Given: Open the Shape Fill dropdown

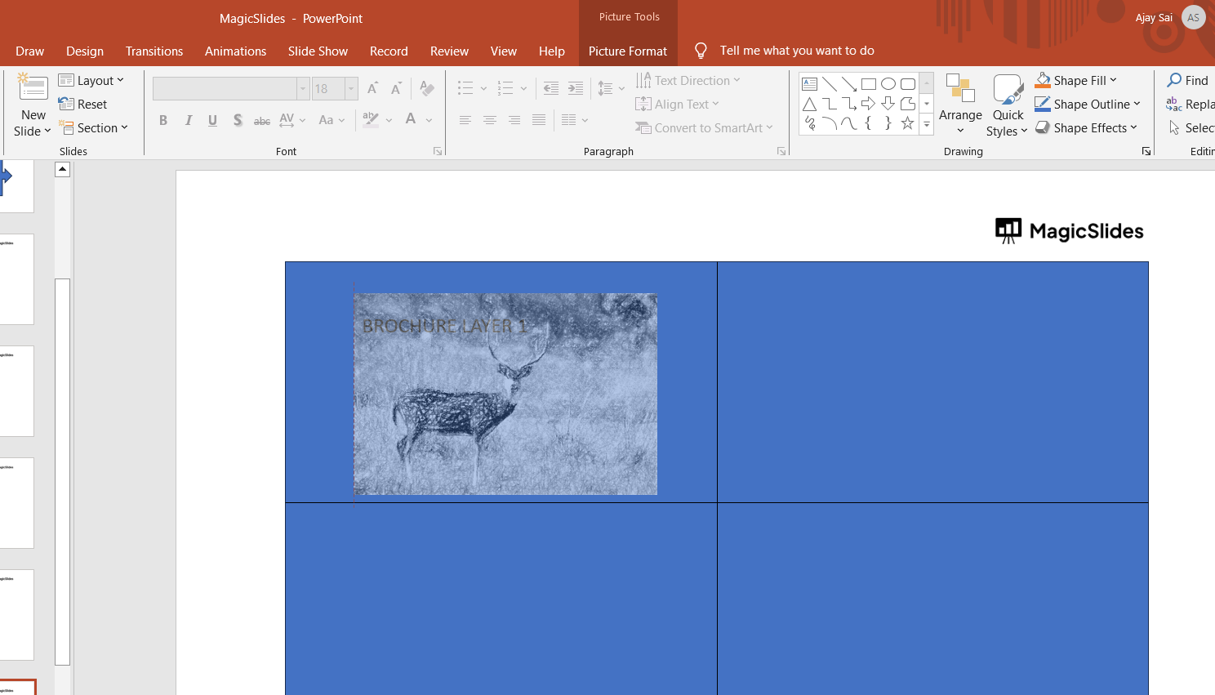Looking at the screenshot, I should (x=1076, y=80).
